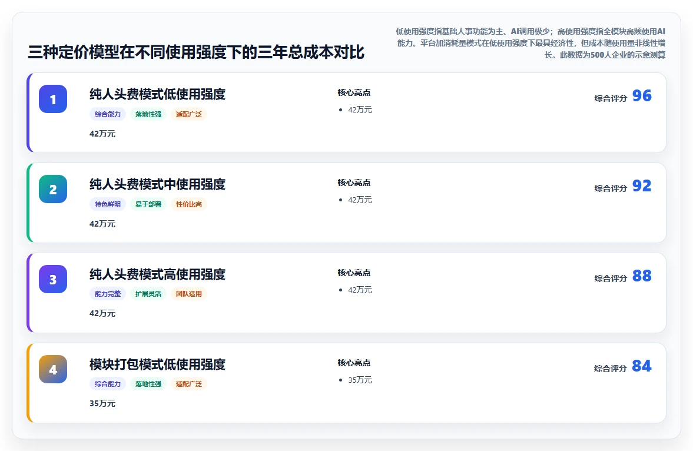Screen dimensions: 693x451
Task: Click 核心亮点 heading in 模块打包模式 card
Action: [354, 363]
